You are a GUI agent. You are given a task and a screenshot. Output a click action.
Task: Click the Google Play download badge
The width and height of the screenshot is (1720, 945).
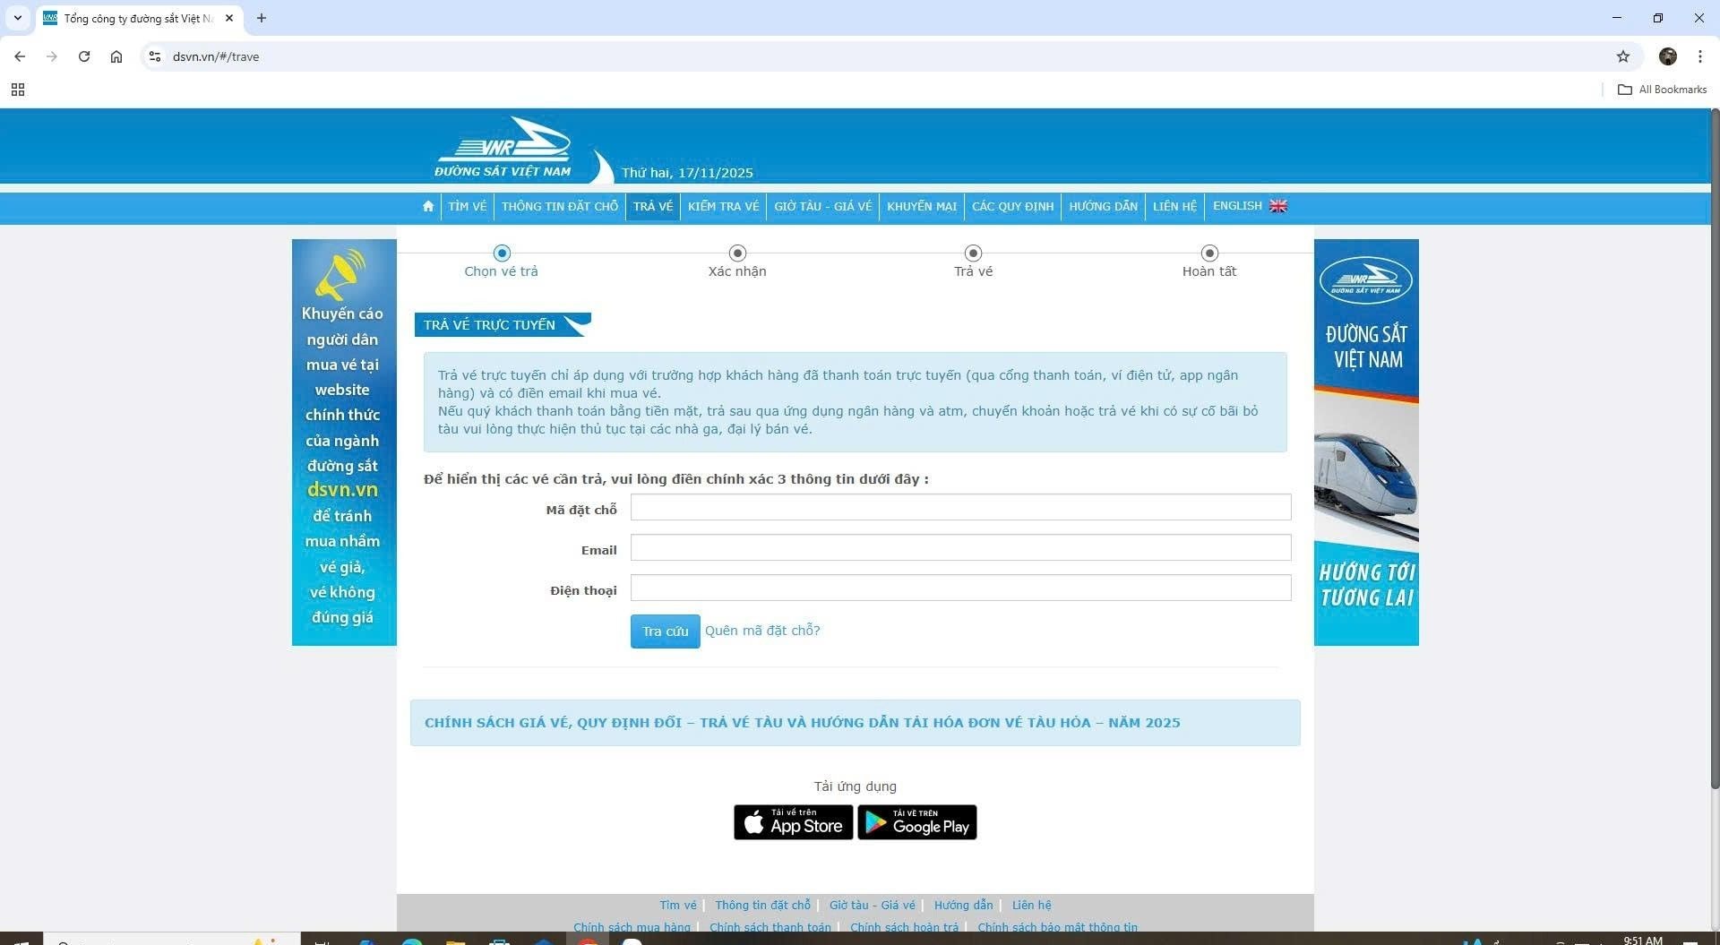916,822
